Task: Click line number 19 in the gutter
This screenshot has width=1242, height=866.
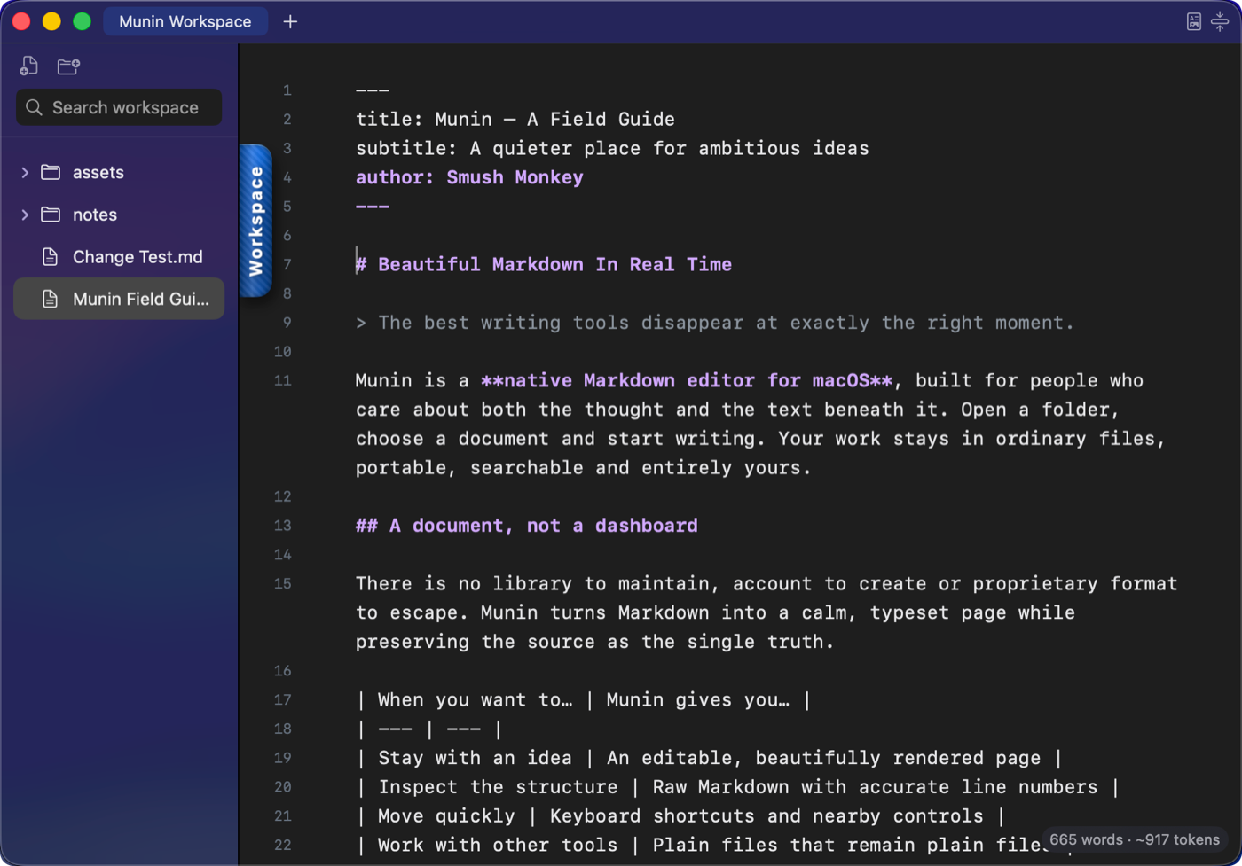Action: pos(282,758)
